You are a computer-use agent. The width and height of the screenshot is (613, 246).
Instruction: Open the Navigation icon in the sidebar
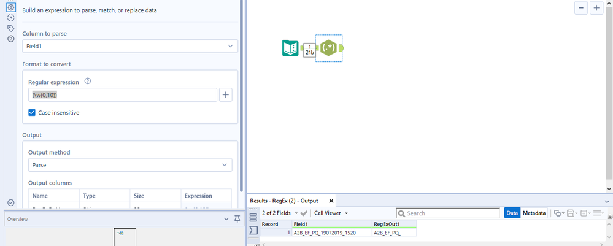pos(11,18)
